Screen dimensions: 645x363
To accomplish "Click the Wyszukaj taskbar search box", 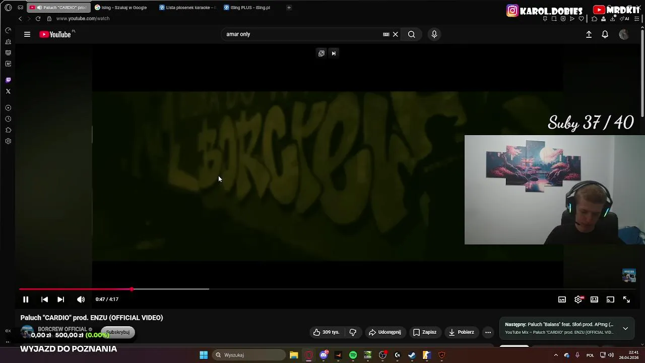I will coord(249,355).
